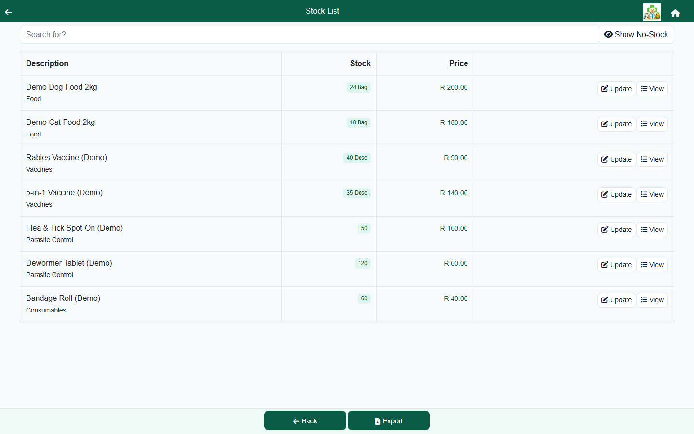This screenshot has height=434, width=694.
Task: Click 'Dewormer Tablet (Demo)' description
Action: 69,263
